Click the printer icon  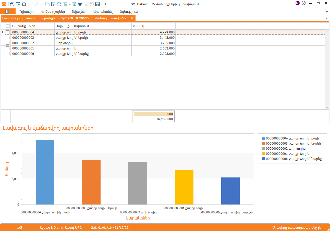pos(80,4)
